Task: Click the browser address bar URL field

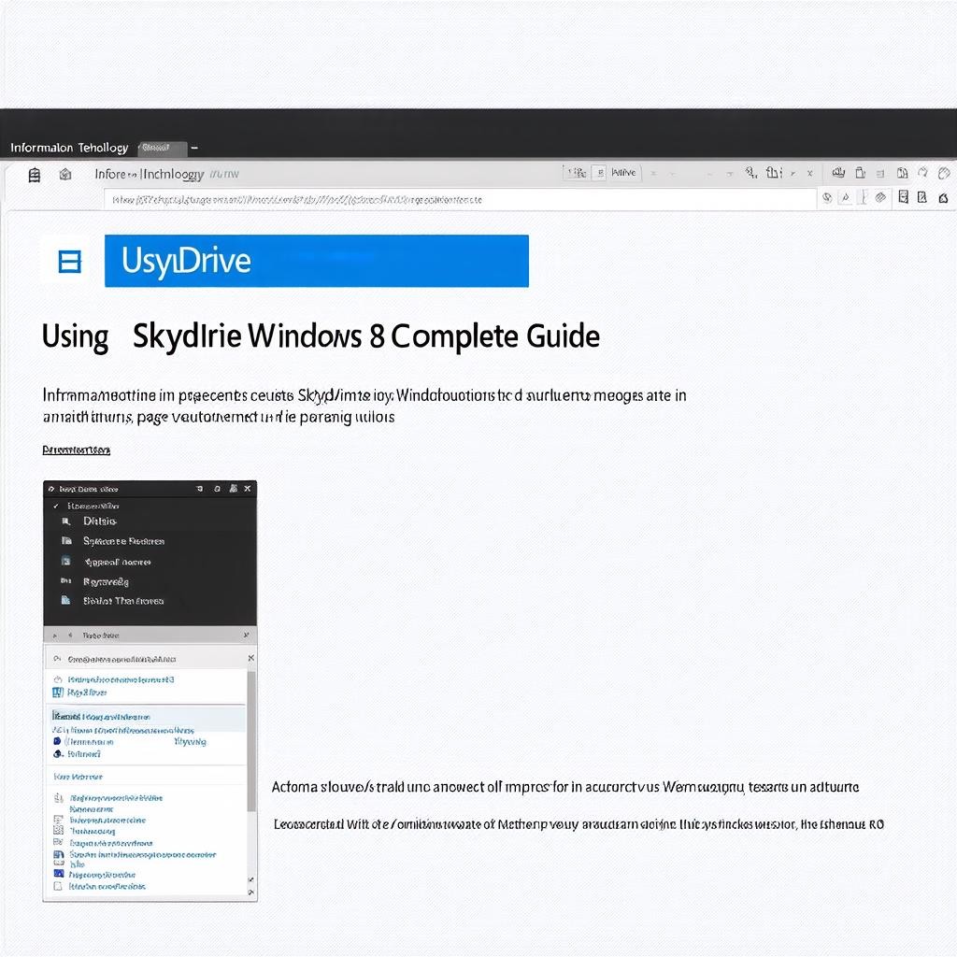Action: [460, 199]
